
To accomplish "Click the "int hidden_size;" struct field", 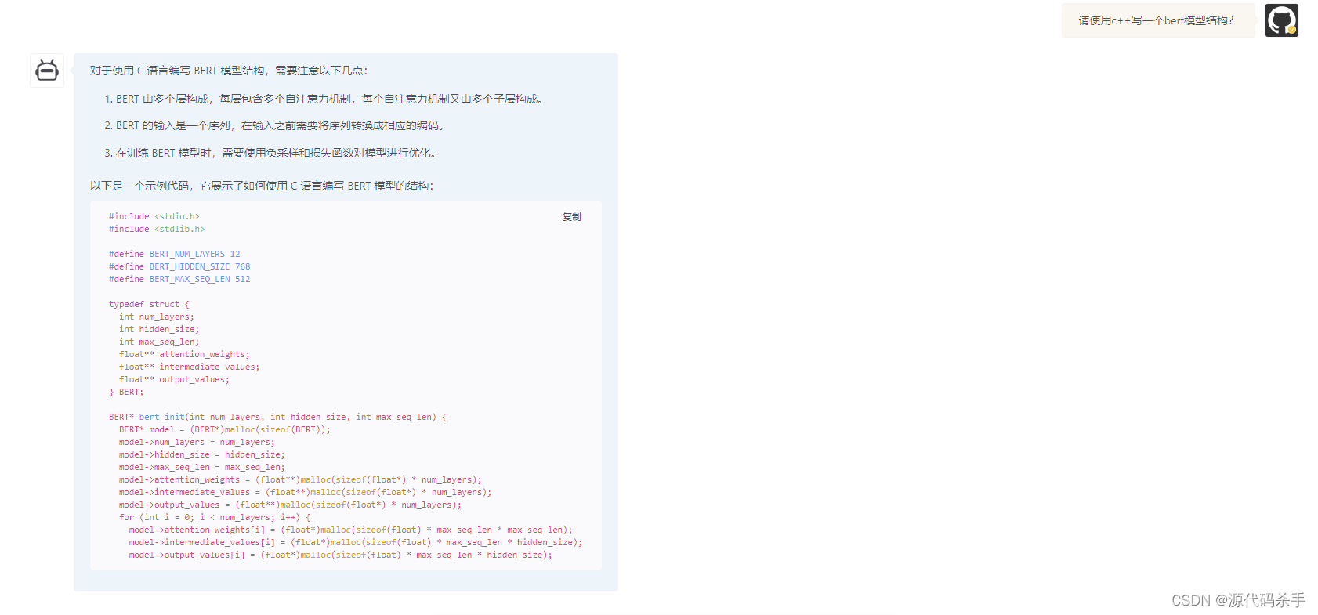I will coord(159,329).
